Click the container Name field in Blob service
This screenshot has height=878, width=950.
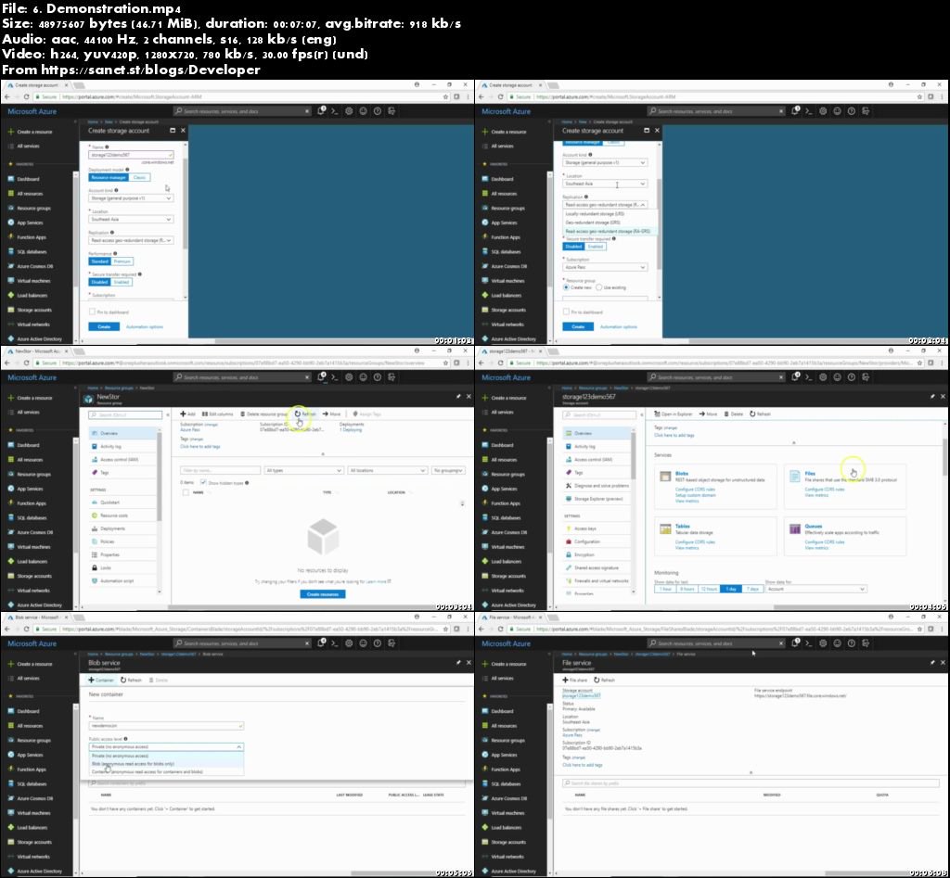point(166,725)
